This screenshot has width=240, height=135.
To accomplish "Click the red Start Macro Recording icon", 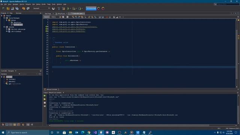I will 107,17.
